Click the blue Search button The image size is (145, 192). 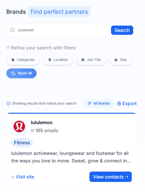(x=122, y=30)
